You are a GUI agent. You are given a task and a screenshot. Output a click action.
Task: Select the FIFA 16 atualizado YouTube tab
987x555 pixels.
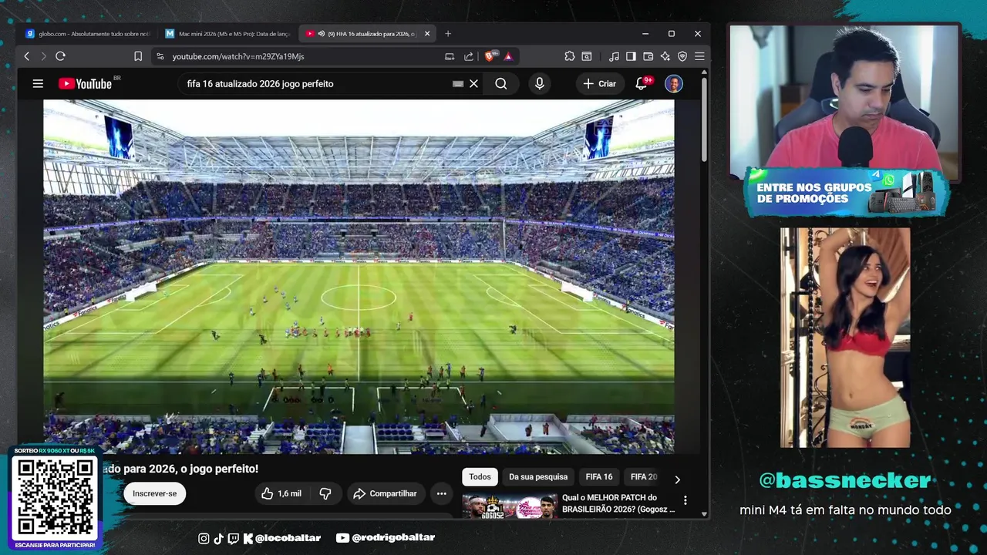pos(366,34)
